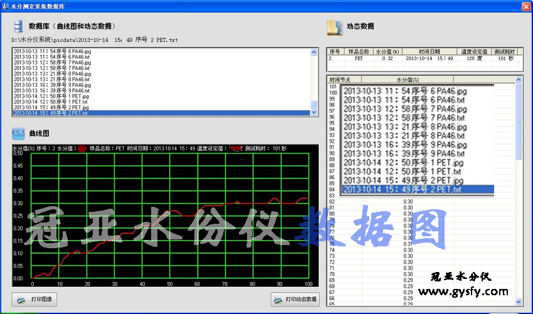Image resolution: width=533 pixels, height=314 pixels.
Task: Click the database icon beside 数据库 heading
Action: pos(18,26)
